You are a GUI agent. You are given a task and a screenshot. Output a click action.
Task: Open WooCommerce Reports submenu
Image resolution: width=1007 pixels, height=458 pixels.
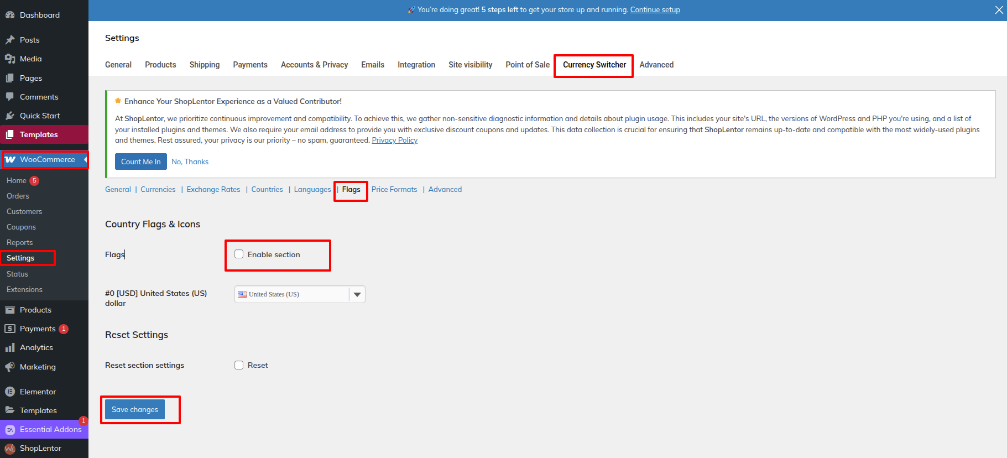(x=19, y=242)
